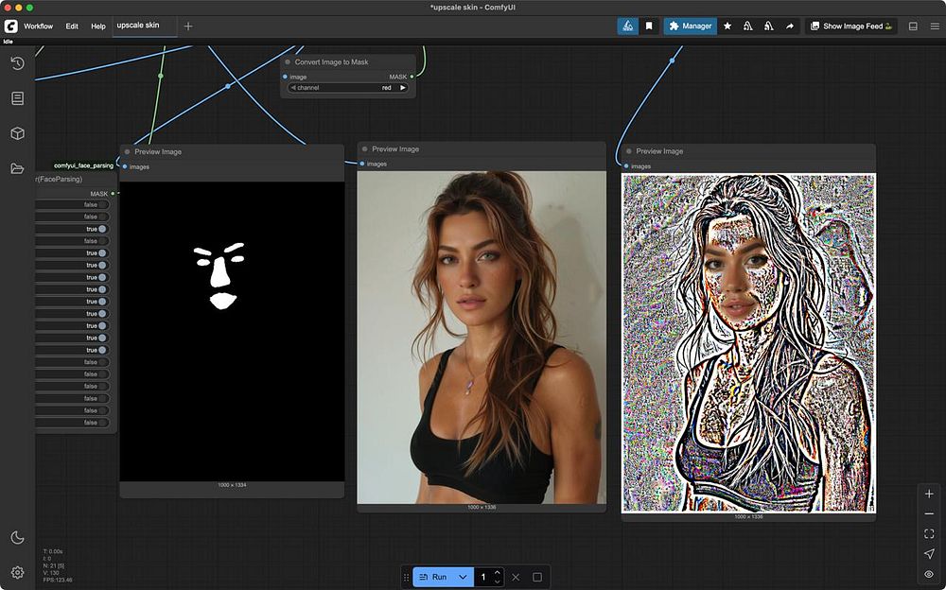Toggle link visibility eye icon

[x=929, y=574]
